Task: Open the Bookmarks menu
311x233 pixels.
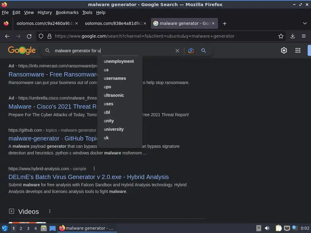Action: point(67,12)
